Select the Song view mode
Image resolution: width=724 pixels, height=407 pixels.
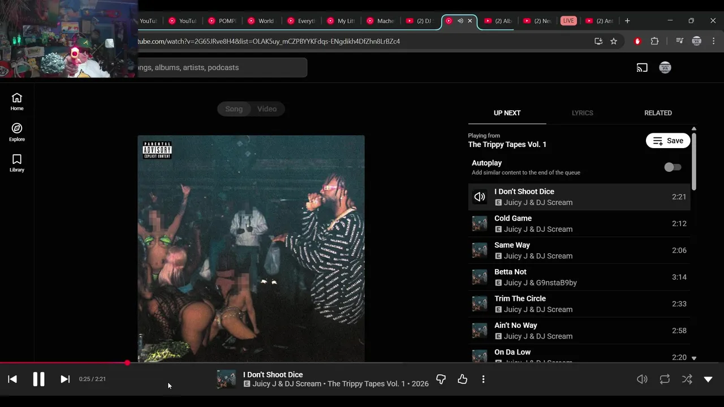click(x=234, y=109)
